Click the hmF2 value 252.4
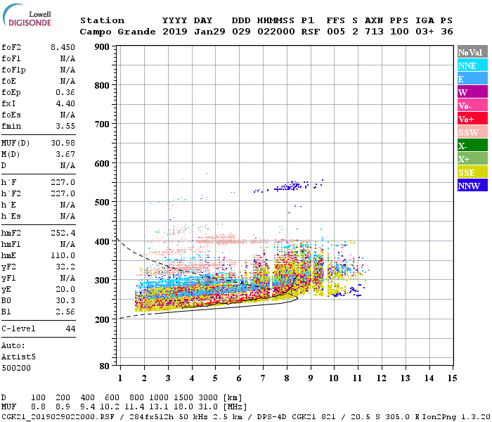492x422 pixels. [x=63, y=233]
